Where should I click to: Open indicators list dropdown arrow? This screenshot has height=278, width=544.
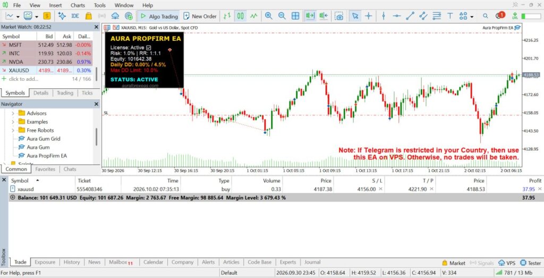tap(37, 16)
